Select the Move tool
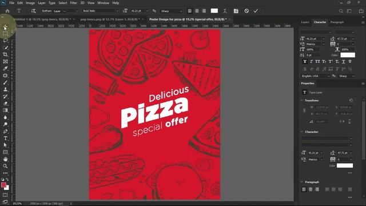366x206 pixels. [x=5, y=27]
